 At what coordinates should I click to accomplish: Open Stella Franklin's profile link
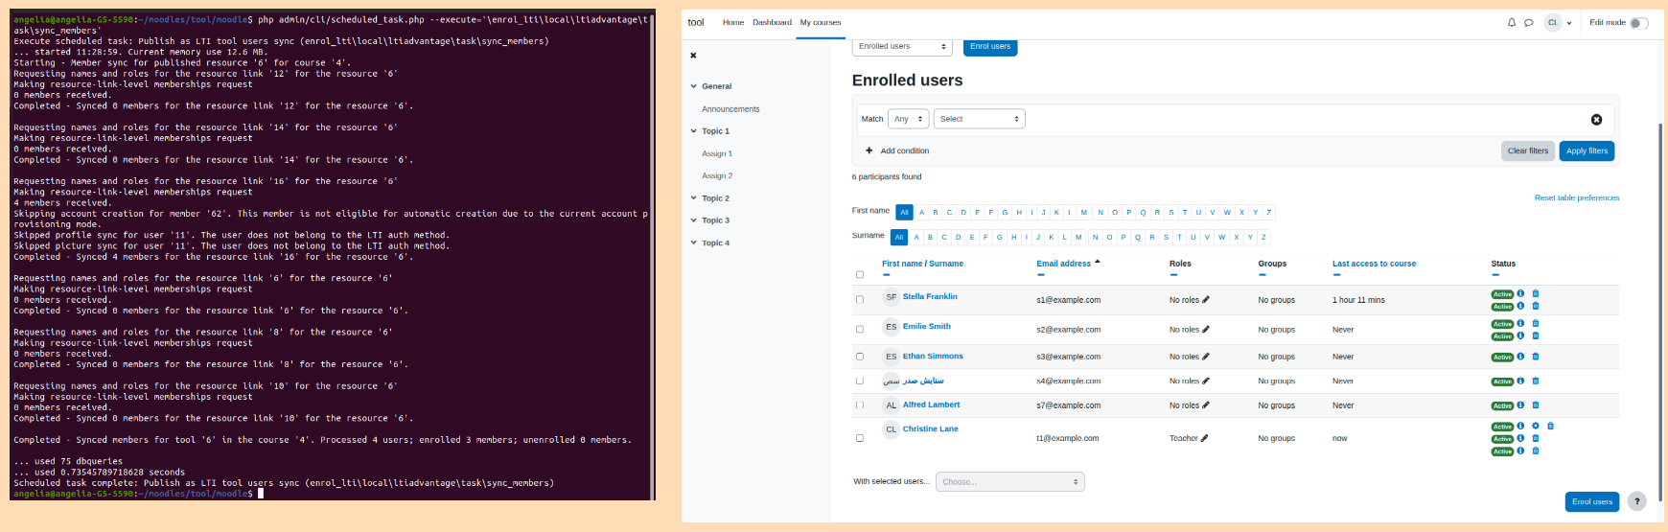(x=930, y=296)
